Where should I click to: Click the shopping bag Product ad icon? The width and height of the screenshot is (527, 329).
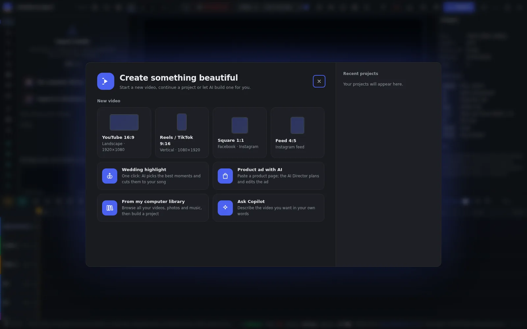point(225,176)
